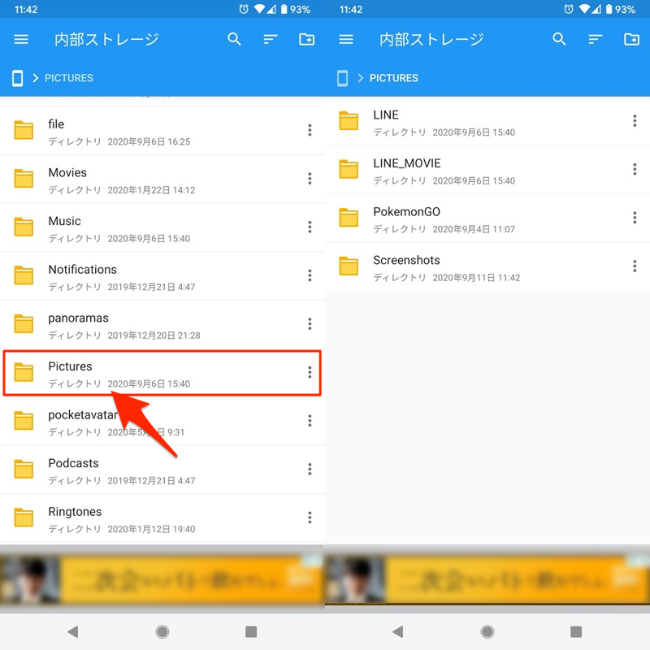650x650 pixels.
Task: Tap device storage icon in left breadcrumb
Action: [x=17, y=78]
